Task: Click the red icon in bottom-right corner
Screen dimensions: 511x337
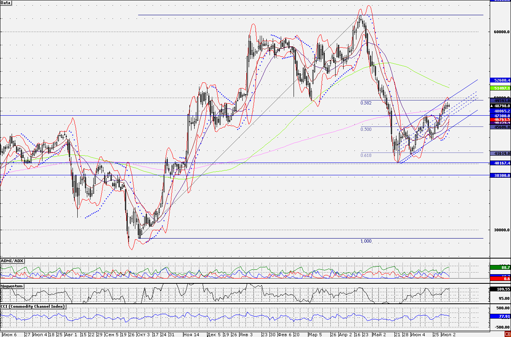Action: click(x=507, y=334)
